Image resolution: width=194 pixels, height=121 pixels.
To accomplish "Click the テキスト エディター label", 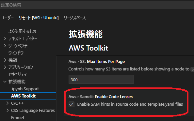I will 23,38.
